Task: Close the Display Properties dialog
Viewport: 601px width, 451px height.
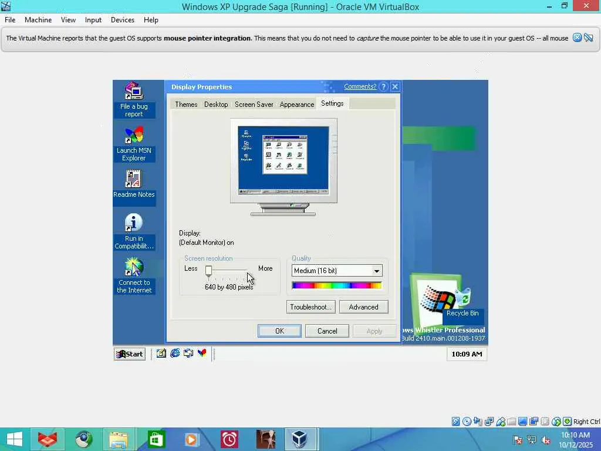Action: (x=395, y=87)
